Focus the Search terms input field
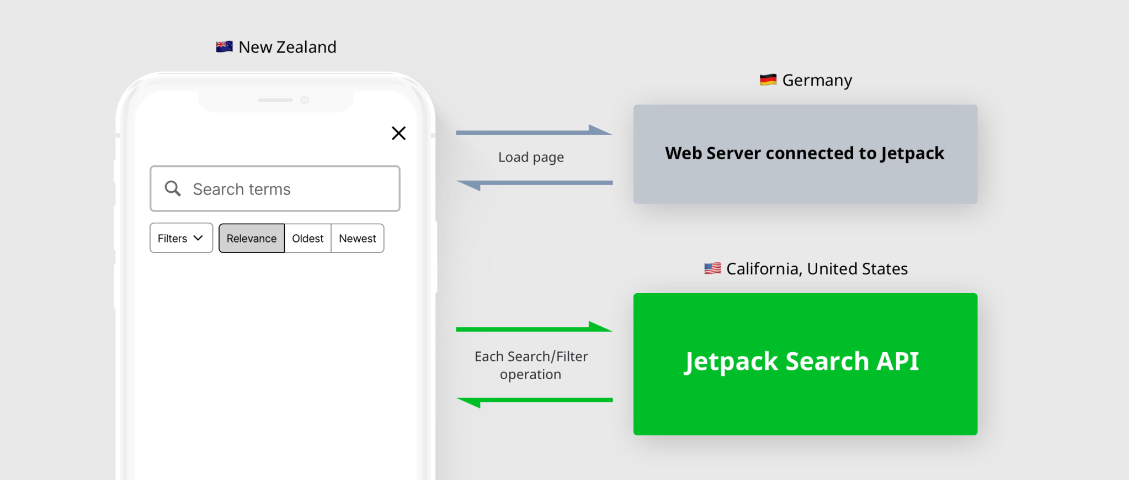The height and width of the screenshot is (480, 1129). click(x=287, y=189)
